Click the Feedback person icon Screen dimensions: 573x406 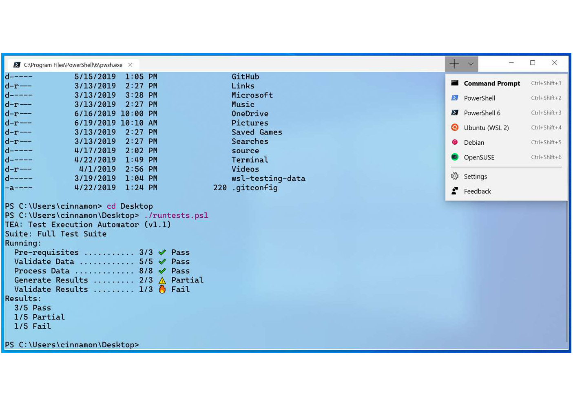[455, 191]
